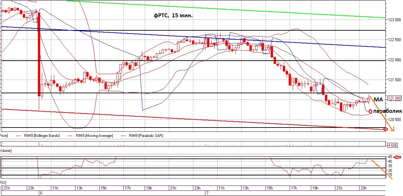Click the current price box 121 040
The height and width of the screenshot is (196, 403).
tap(394, 98)
